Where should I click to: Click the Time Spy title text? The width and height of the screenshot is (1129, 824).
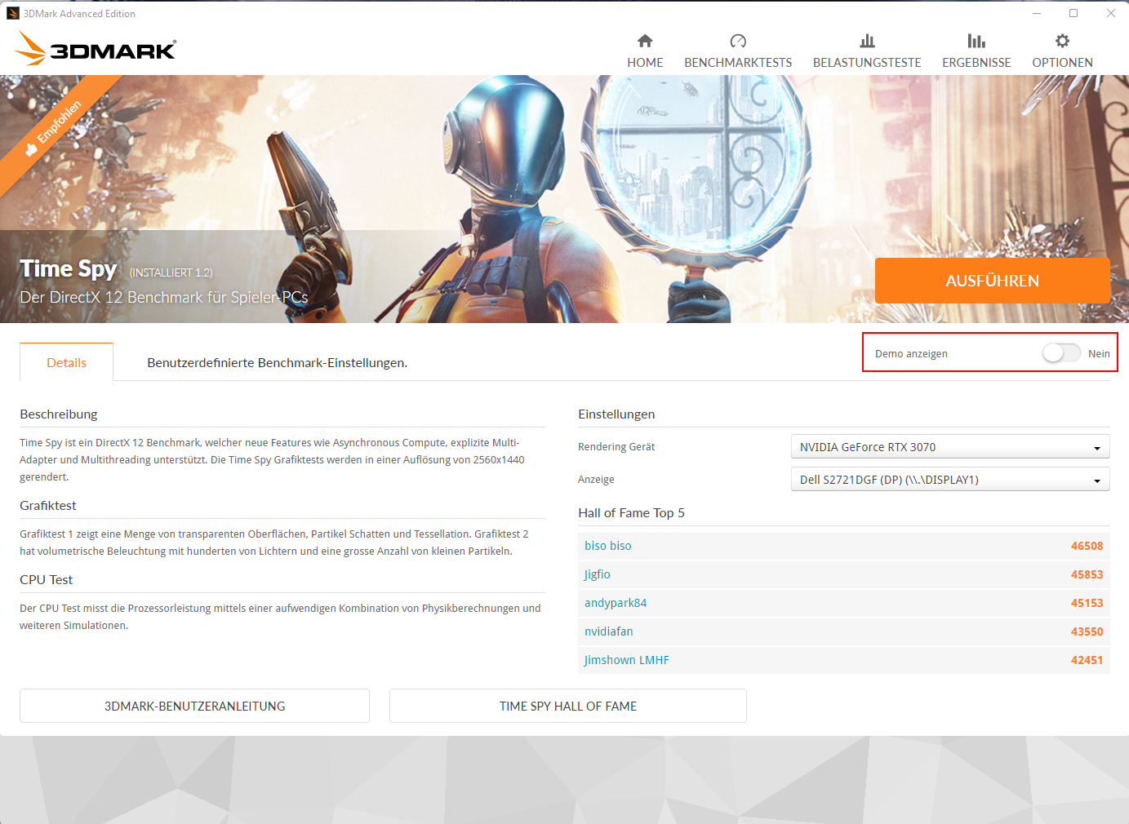point(69,269)
